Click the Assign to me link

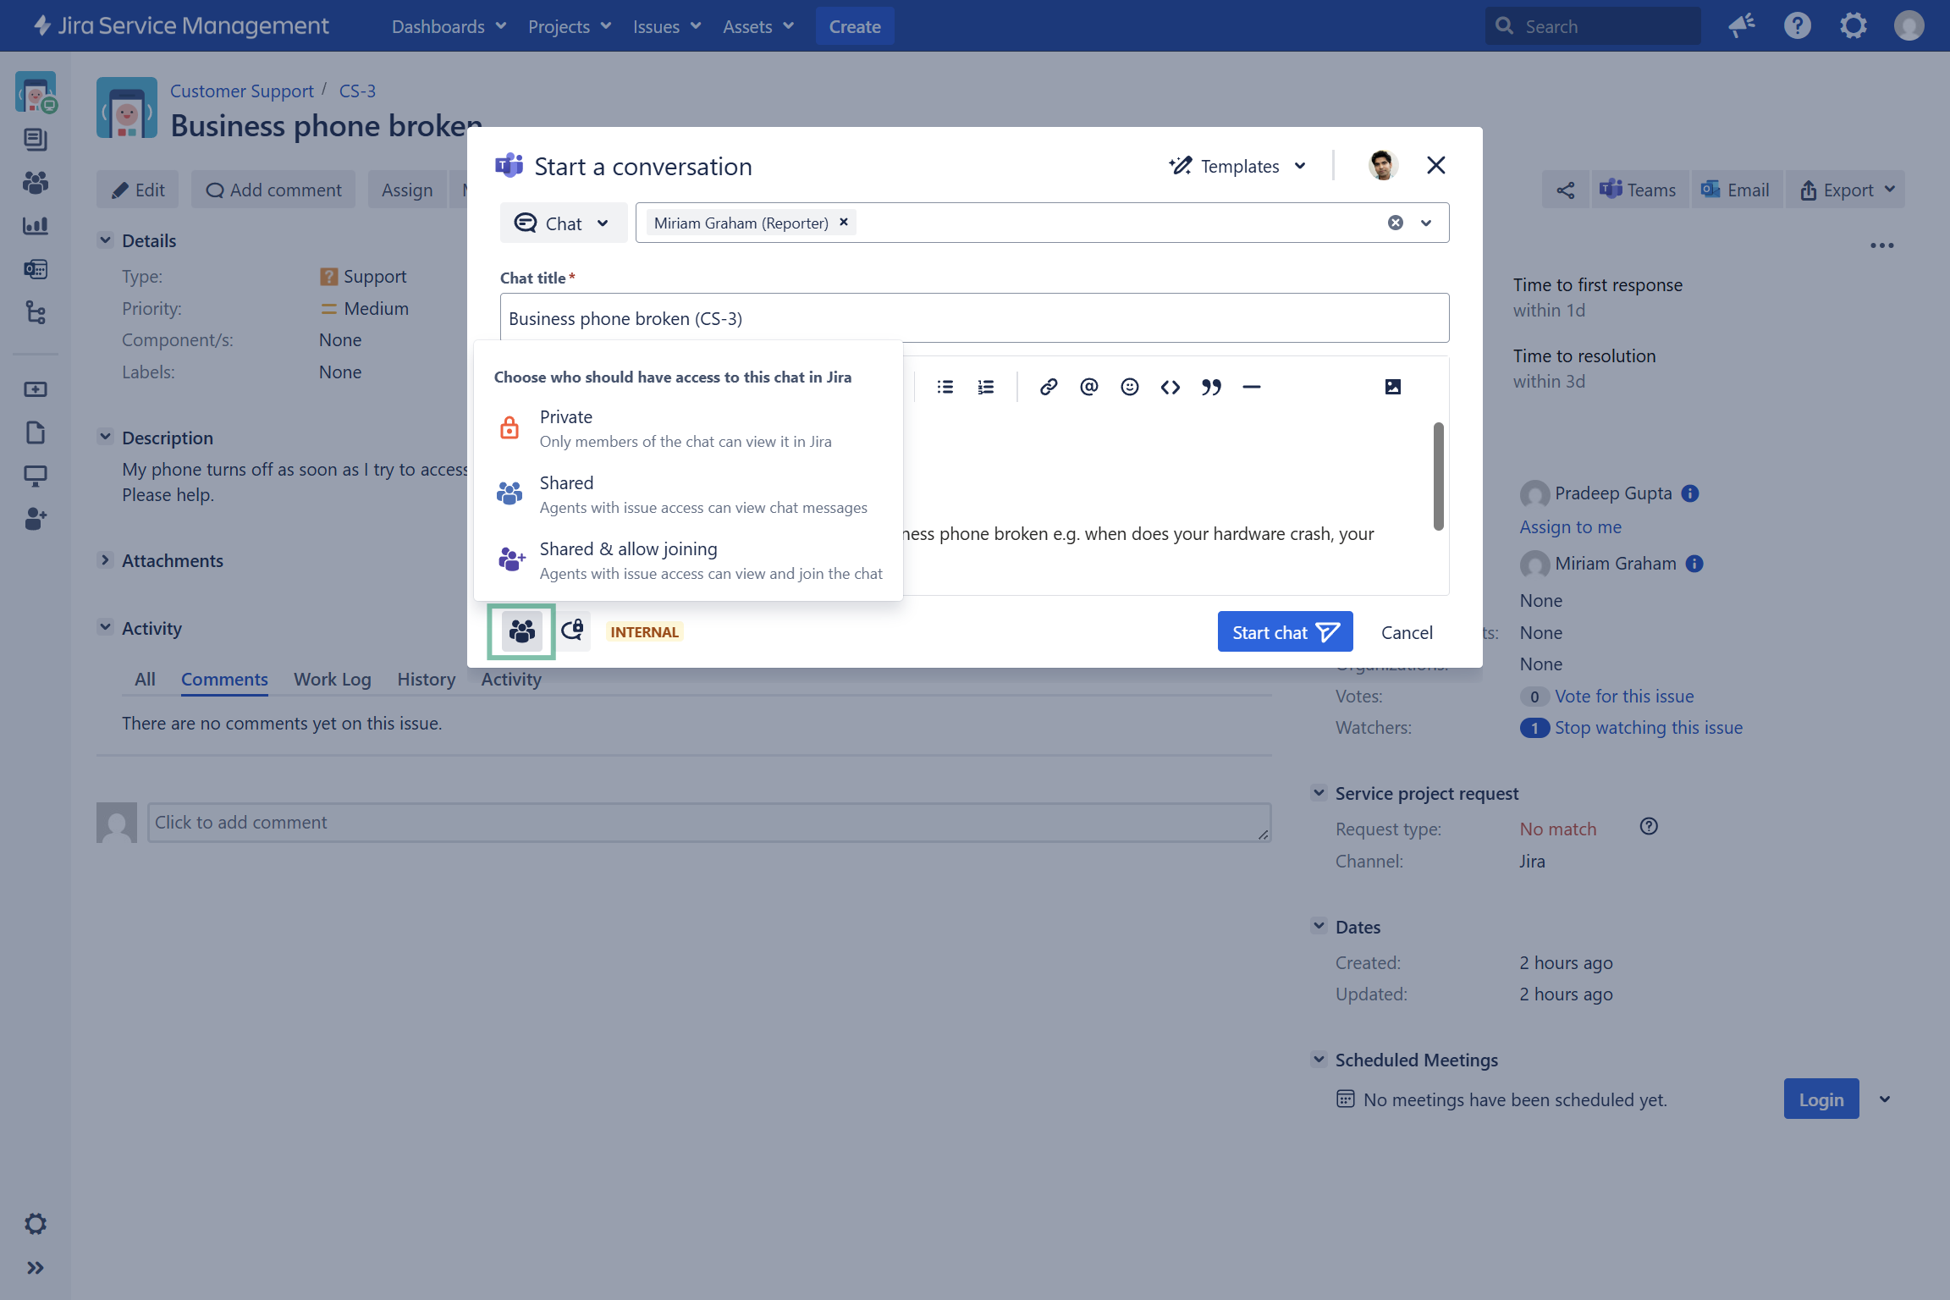1570,526
